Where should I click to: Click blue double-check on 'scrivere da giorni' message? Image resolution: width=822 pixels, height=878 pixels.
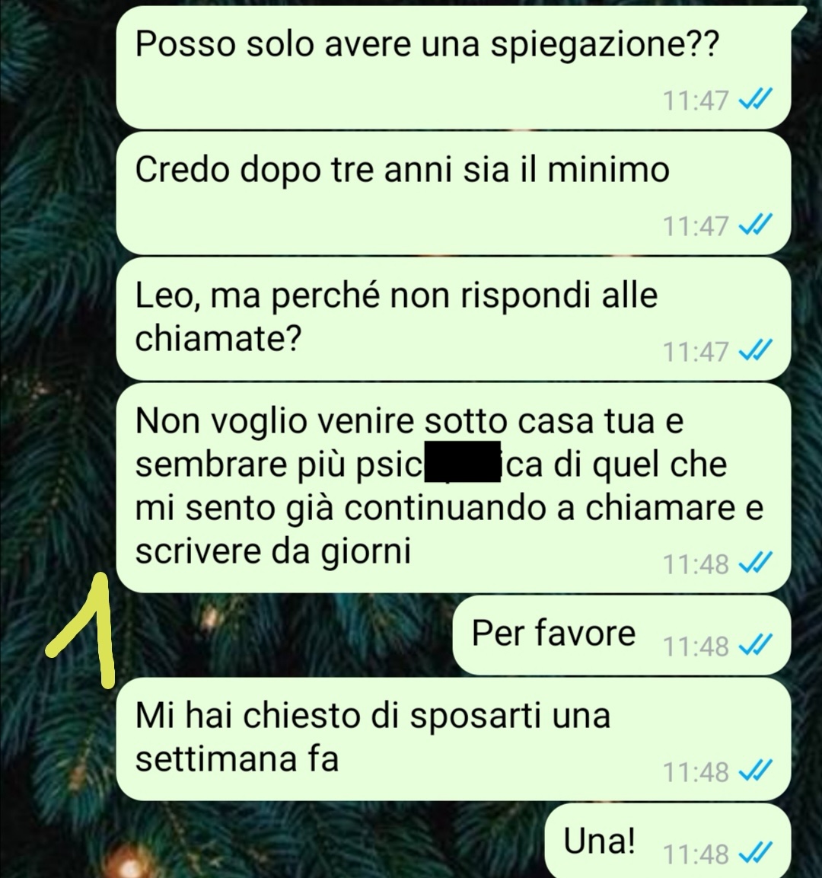tap(756, 564)
